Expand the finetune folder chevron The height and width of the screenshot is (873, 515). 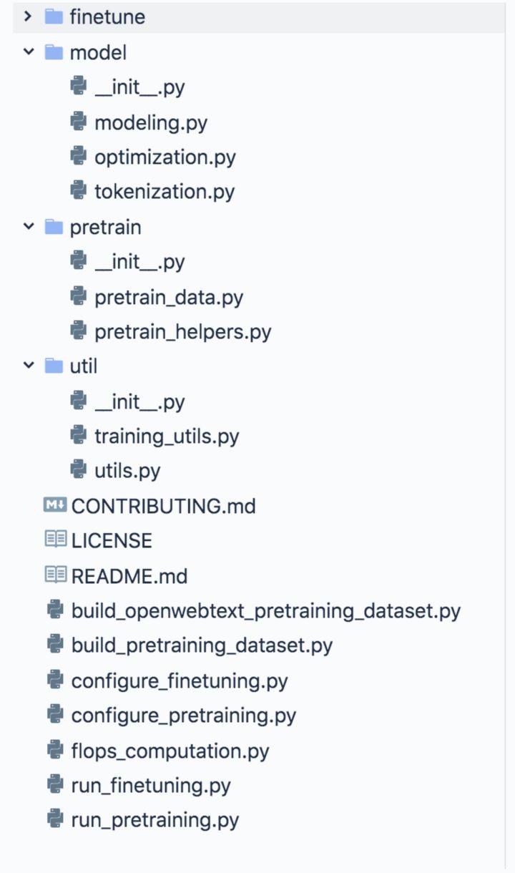[x=29, y=16]
